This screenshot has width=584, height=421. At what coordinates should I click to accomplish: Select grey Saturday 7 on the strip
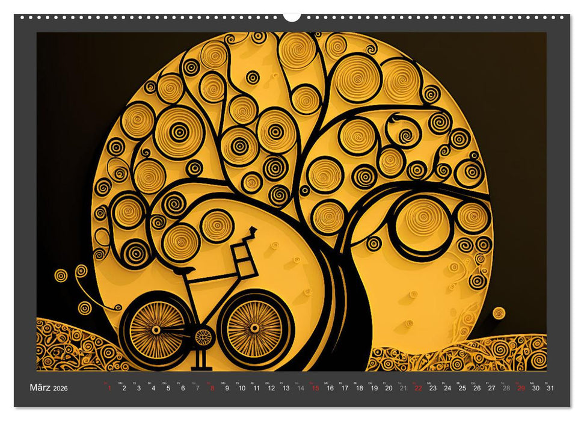[x=197, y=388]
